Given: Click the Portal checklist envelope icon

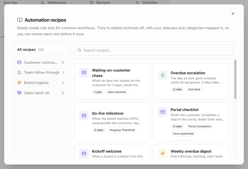Looking at the screenshot, I should (x=162, y=112).
